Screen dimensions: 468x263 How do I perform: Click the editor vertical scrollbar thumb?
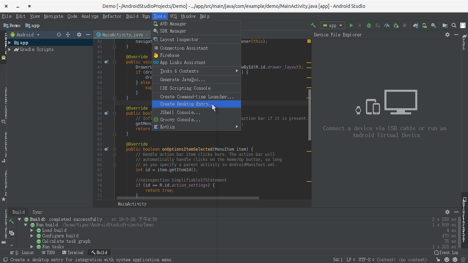tap(310, 114)
